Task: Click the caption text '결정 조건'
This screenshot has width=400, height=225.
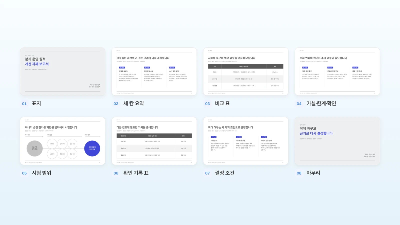Action: (224, 173)
